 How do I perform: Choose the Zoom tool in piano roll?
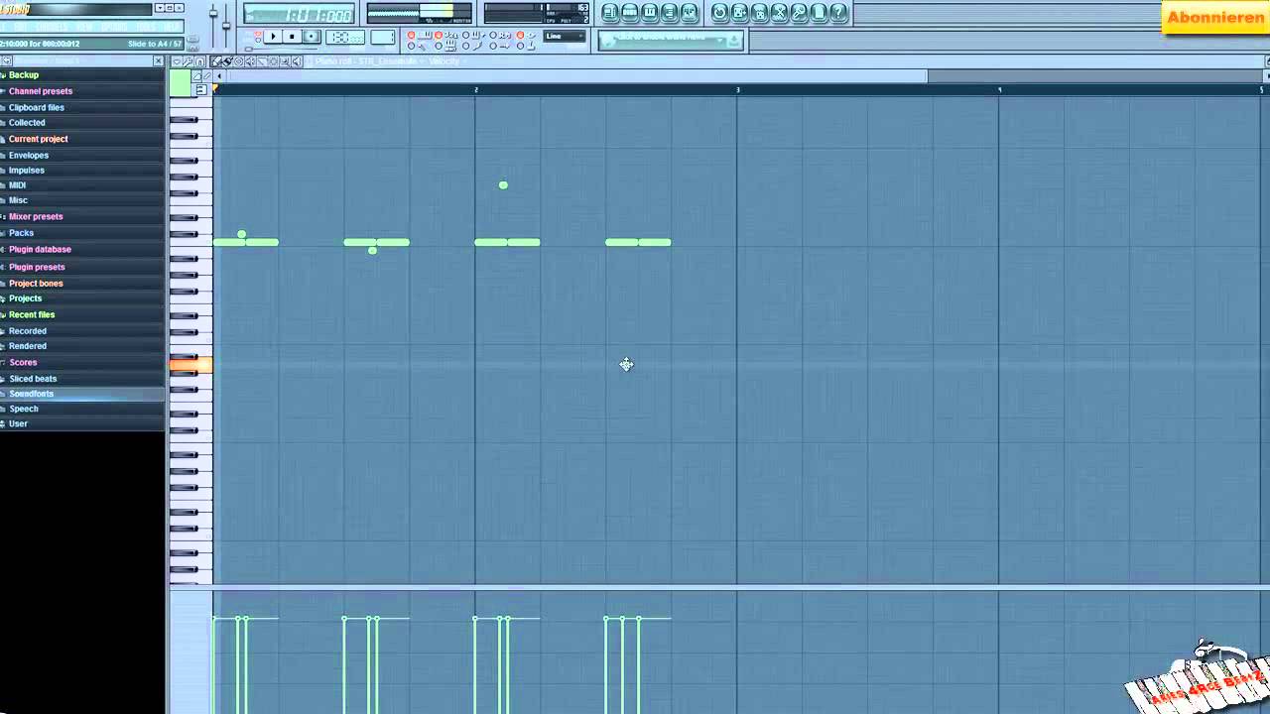[285, 61]
